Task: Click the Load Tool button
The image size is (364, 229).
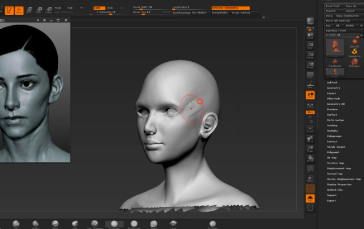Action: 333,5
